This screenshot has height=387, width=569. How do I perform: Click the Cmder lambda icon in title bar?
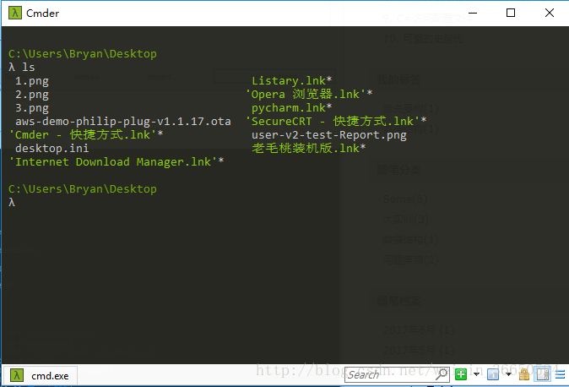[15, 13]
